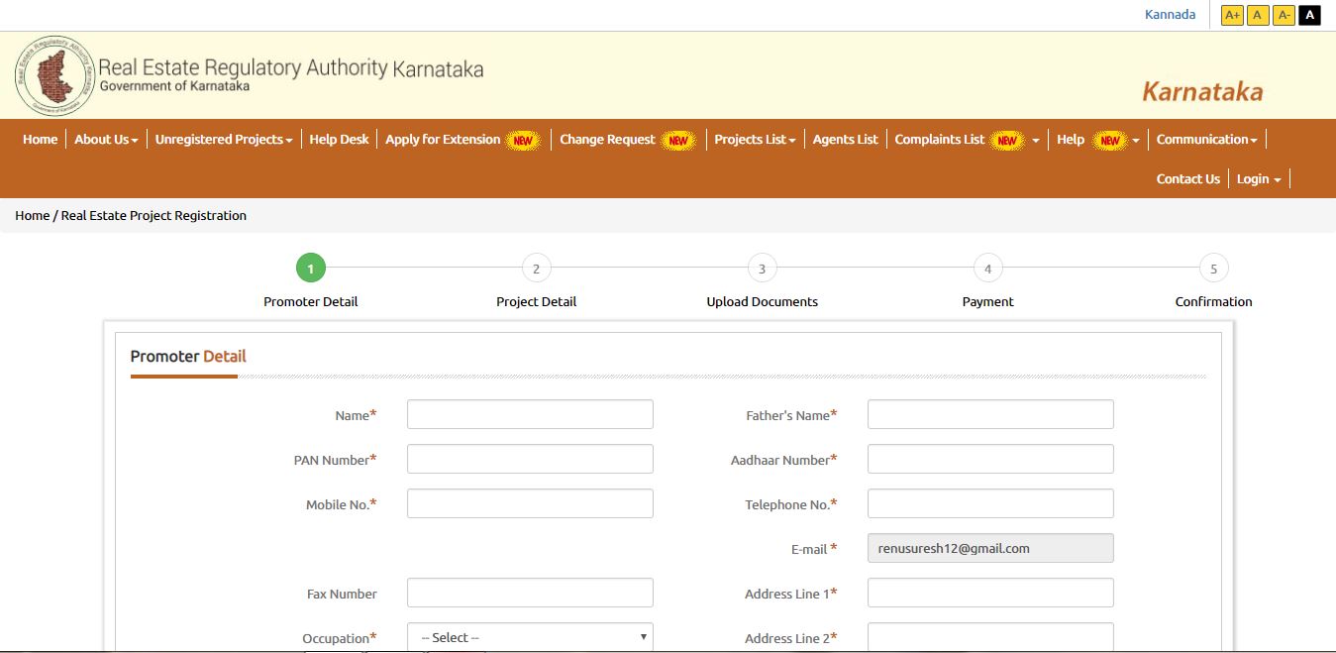The width and height of the screenshot is (1336, 653).
Task: Expand the Login dropdown menu
Action: 1258,178
